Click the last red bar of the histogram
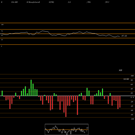Screen dimensions: 135x135 click(x=120, y=102)
